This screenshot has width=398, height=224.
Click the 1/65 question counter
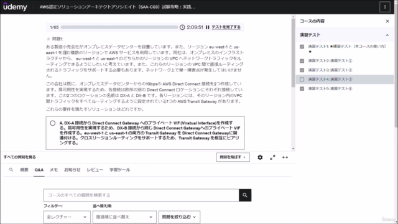(54, 27)
